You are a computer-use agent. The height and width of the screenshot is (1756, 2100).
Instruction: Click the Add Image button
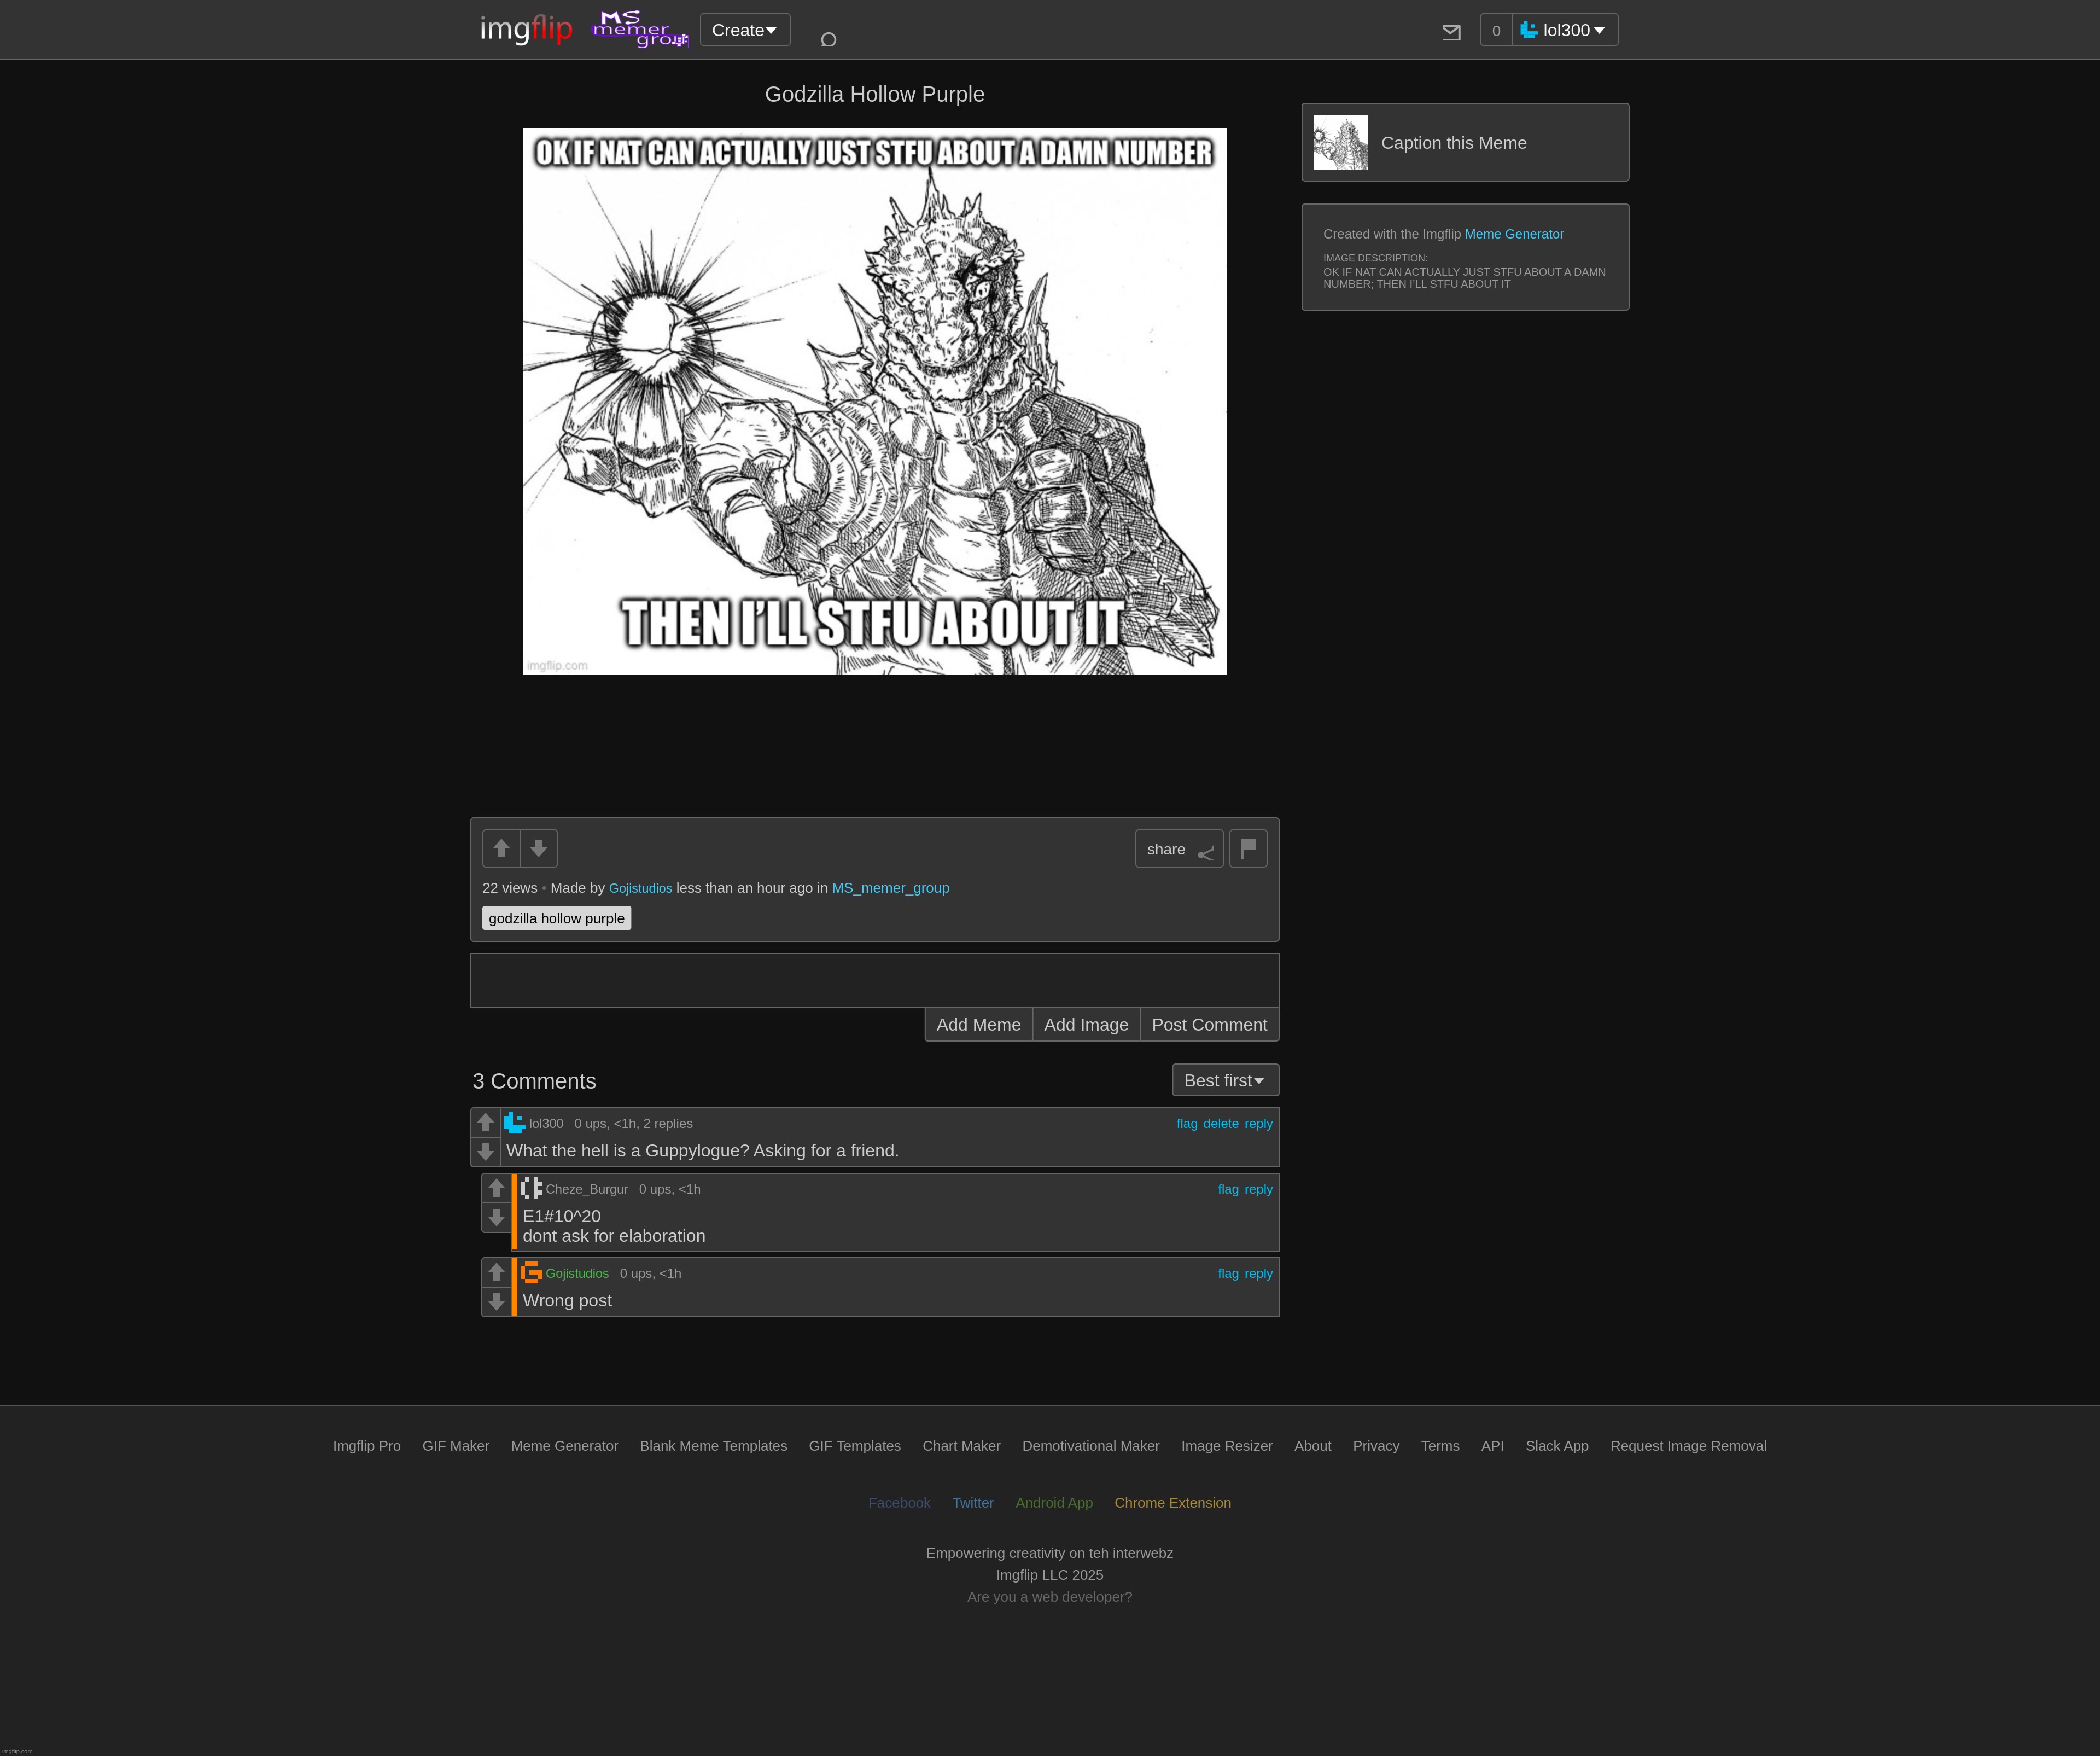click(x=1086, y=1025)
